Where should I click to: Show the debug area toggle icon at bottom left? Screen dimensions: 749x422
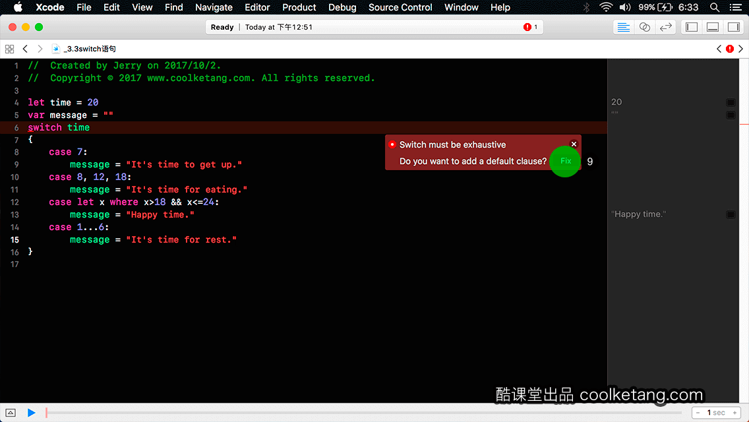[x=11, y=413]
